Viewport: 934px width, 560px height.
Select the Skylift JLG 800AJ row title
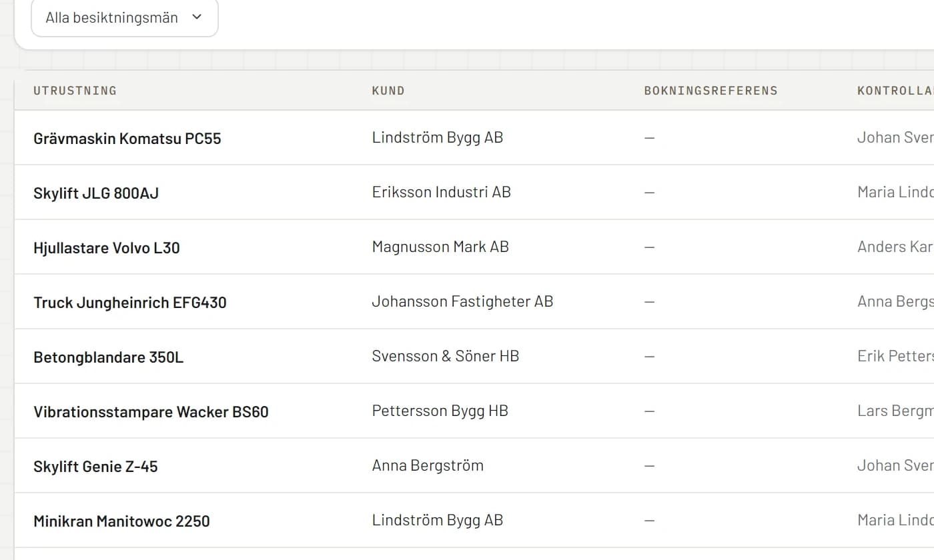96,193
